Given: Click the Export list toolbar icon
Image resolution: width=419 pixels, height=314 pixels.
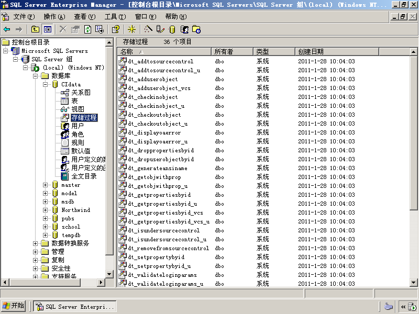Looking at the screenshot, I should point(100,29).
